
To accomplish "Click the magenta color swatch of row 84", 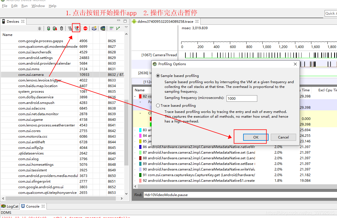I will 140,136.
